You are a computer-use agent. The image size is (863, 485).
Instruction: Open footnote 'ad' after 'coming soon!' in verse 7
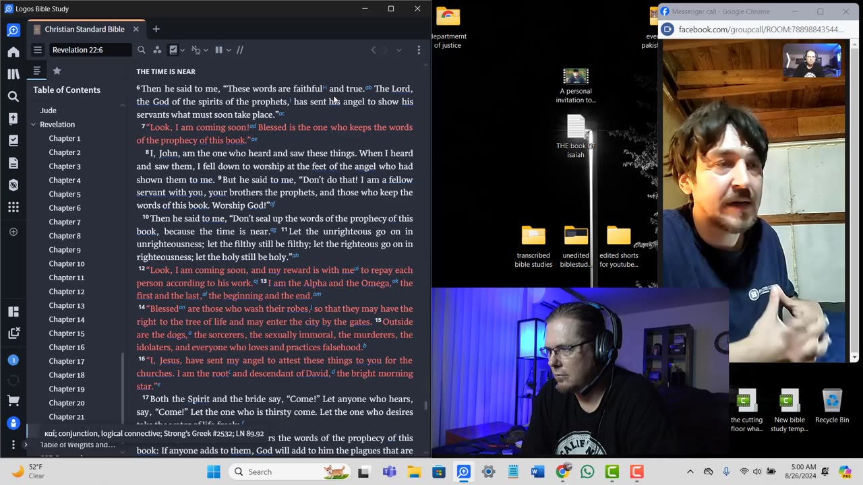point(253,126)
